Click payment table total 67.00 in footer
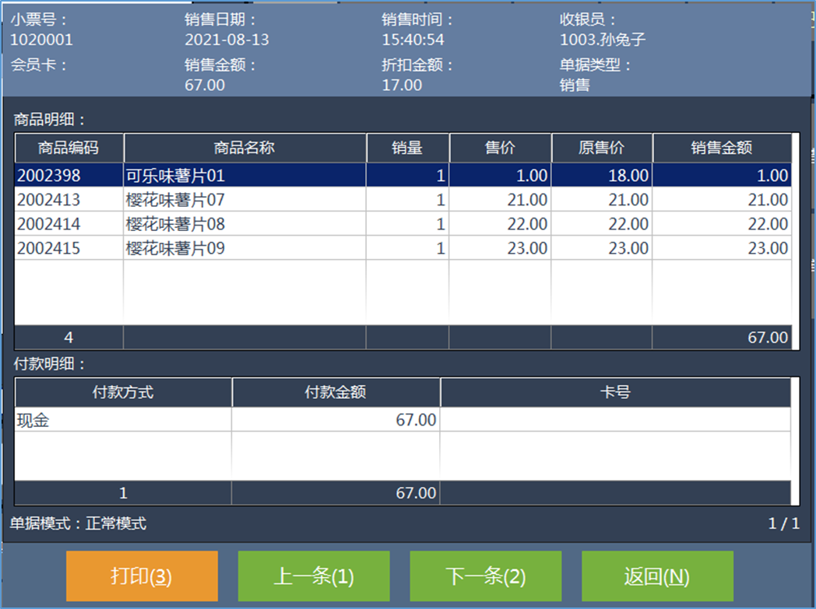 416,493
